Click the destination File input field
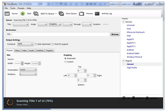 coord(61,34)
